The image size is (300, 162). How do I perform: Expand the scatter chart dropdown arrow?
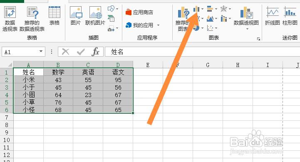coord(216,28)
